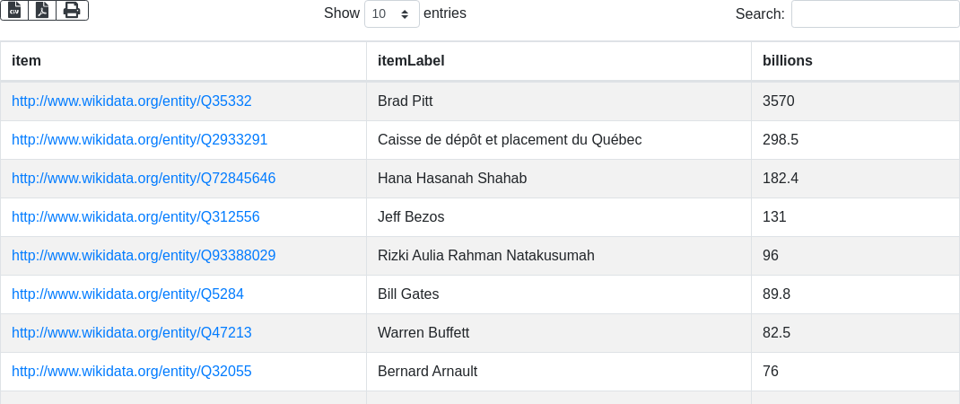Export the table as PDF

(42, 11)
